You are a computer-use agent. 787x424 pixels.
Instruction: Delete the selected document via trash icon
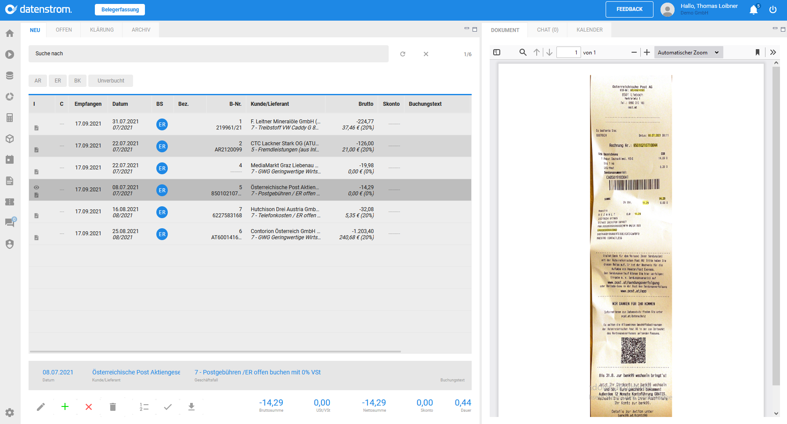(x=112, y=407)
